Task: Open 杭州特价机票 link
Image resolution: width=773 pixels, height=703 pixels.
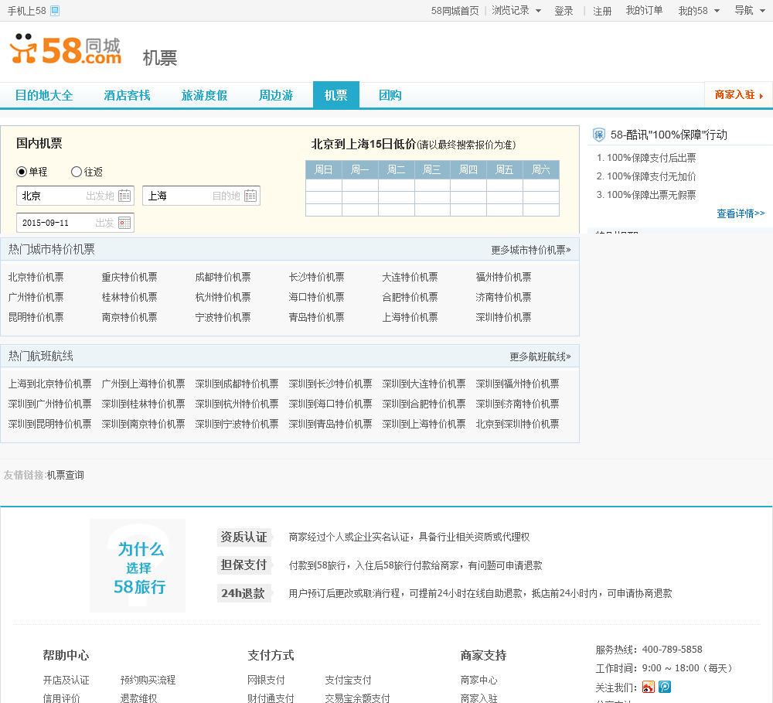Action: (x=223, y=298)
